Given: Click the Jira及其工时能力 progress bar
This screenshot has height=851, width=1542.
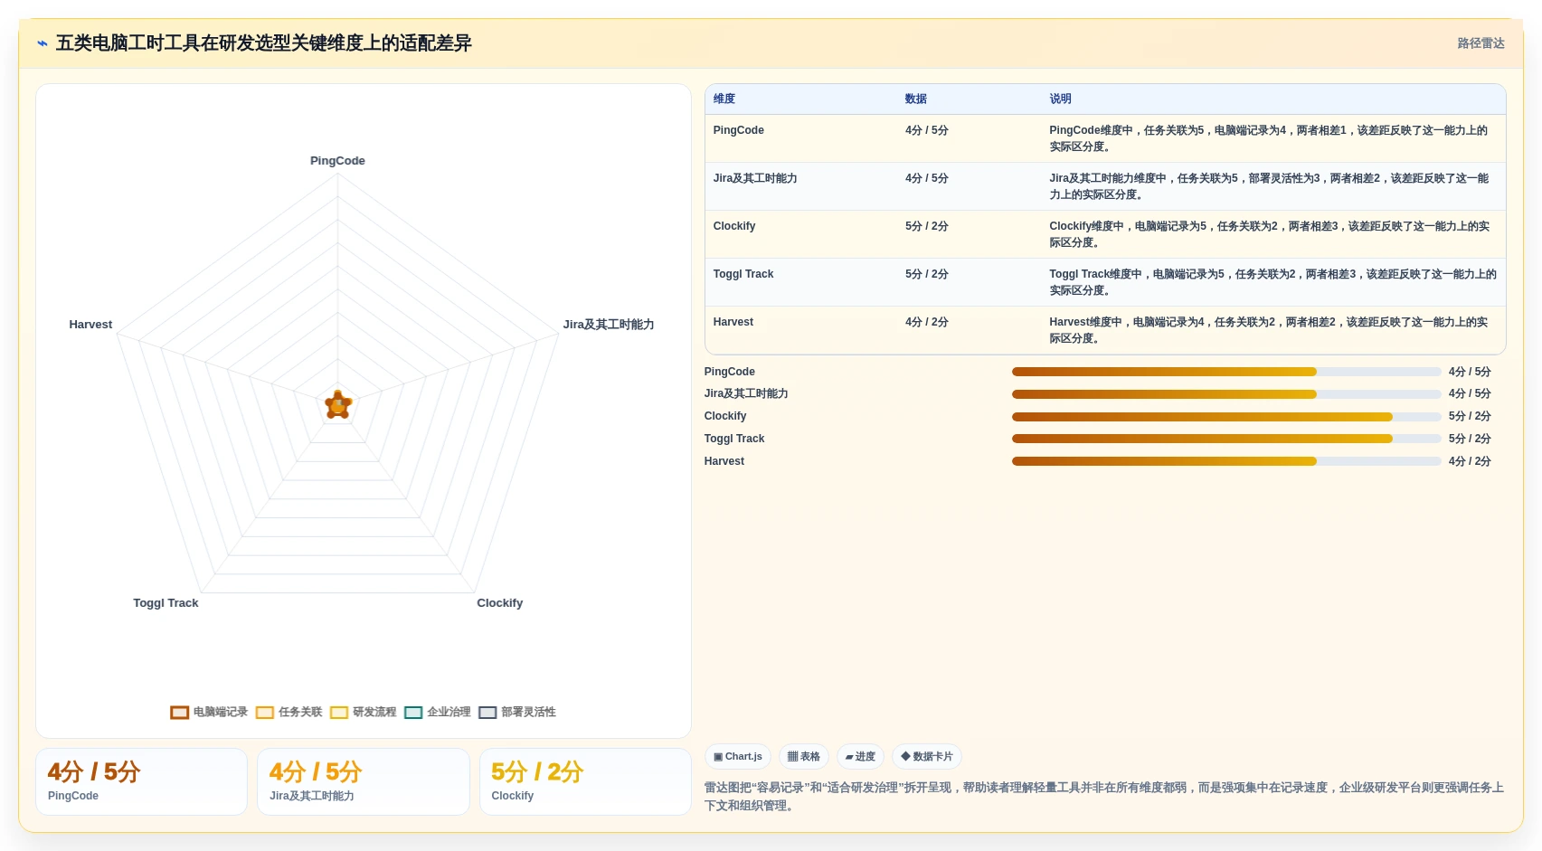Looking at the screenshot, I should [x=1226, y=394].
